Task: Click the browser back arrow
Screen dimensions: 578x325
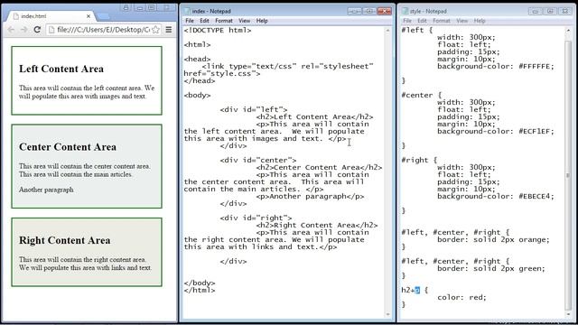Action: 11,30
